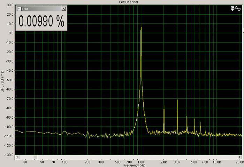Viewport: 244px width, 167px height.
Task: Click the 1.0k fundamental peak top
Action: pyautogui.click(x=141, y=24)
